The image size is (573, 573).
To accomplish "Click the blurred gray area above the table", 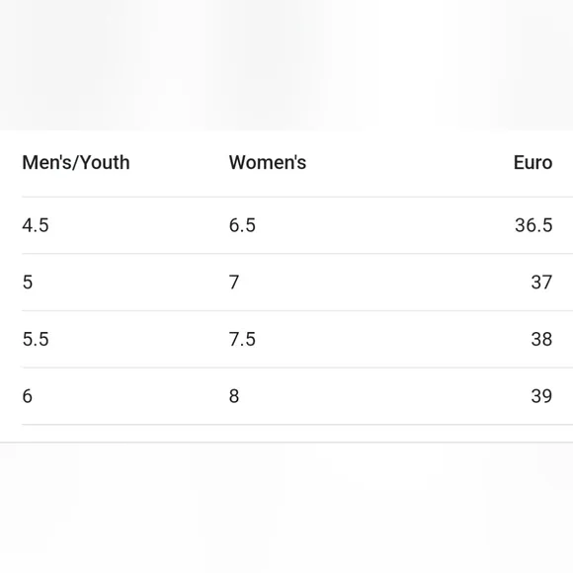I will (x=286, y=65).
